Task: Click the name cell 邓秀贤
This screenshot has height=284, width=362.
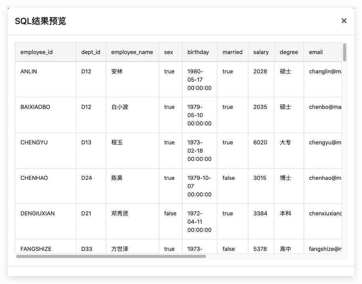Action: [132, 222]
